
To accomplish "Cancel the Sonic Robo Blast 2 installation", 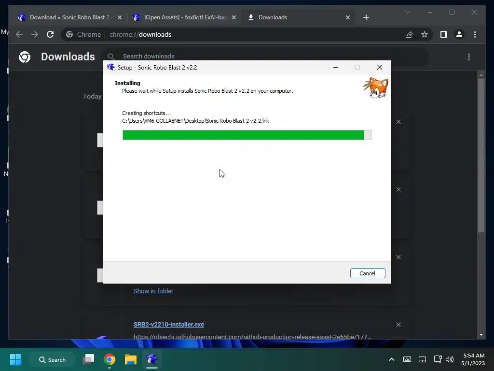I will tap(367, 273).
